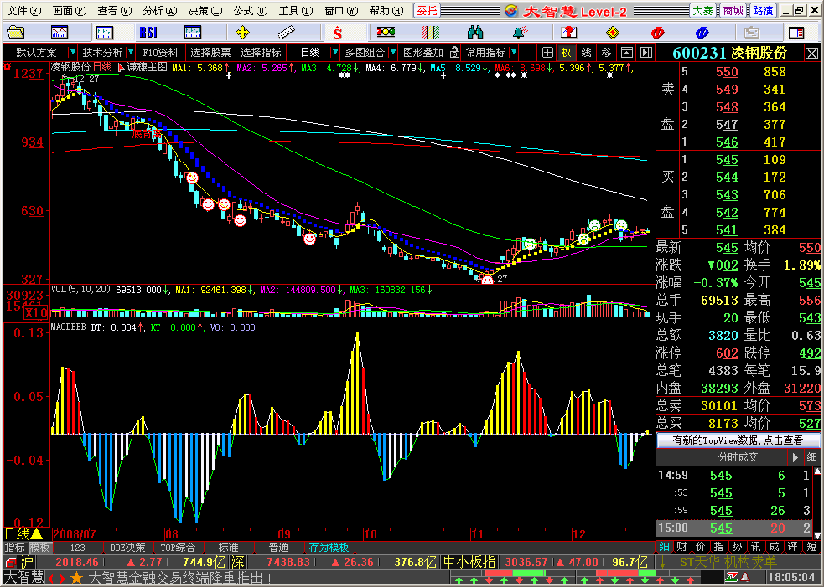
Task: Click the padlock icon beside 图形叠加
Action: click(455, 53)
